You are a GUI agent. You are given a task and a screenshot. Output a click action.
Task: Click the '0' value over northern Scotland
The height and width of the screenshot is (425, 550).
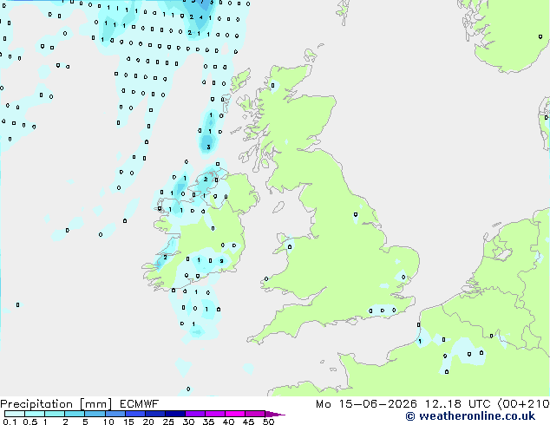[x=273, y=85]
